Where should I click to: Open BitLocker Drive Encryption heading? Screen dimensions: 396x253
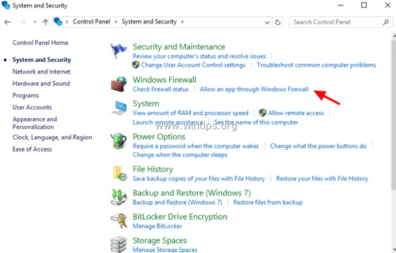point(180,217)
